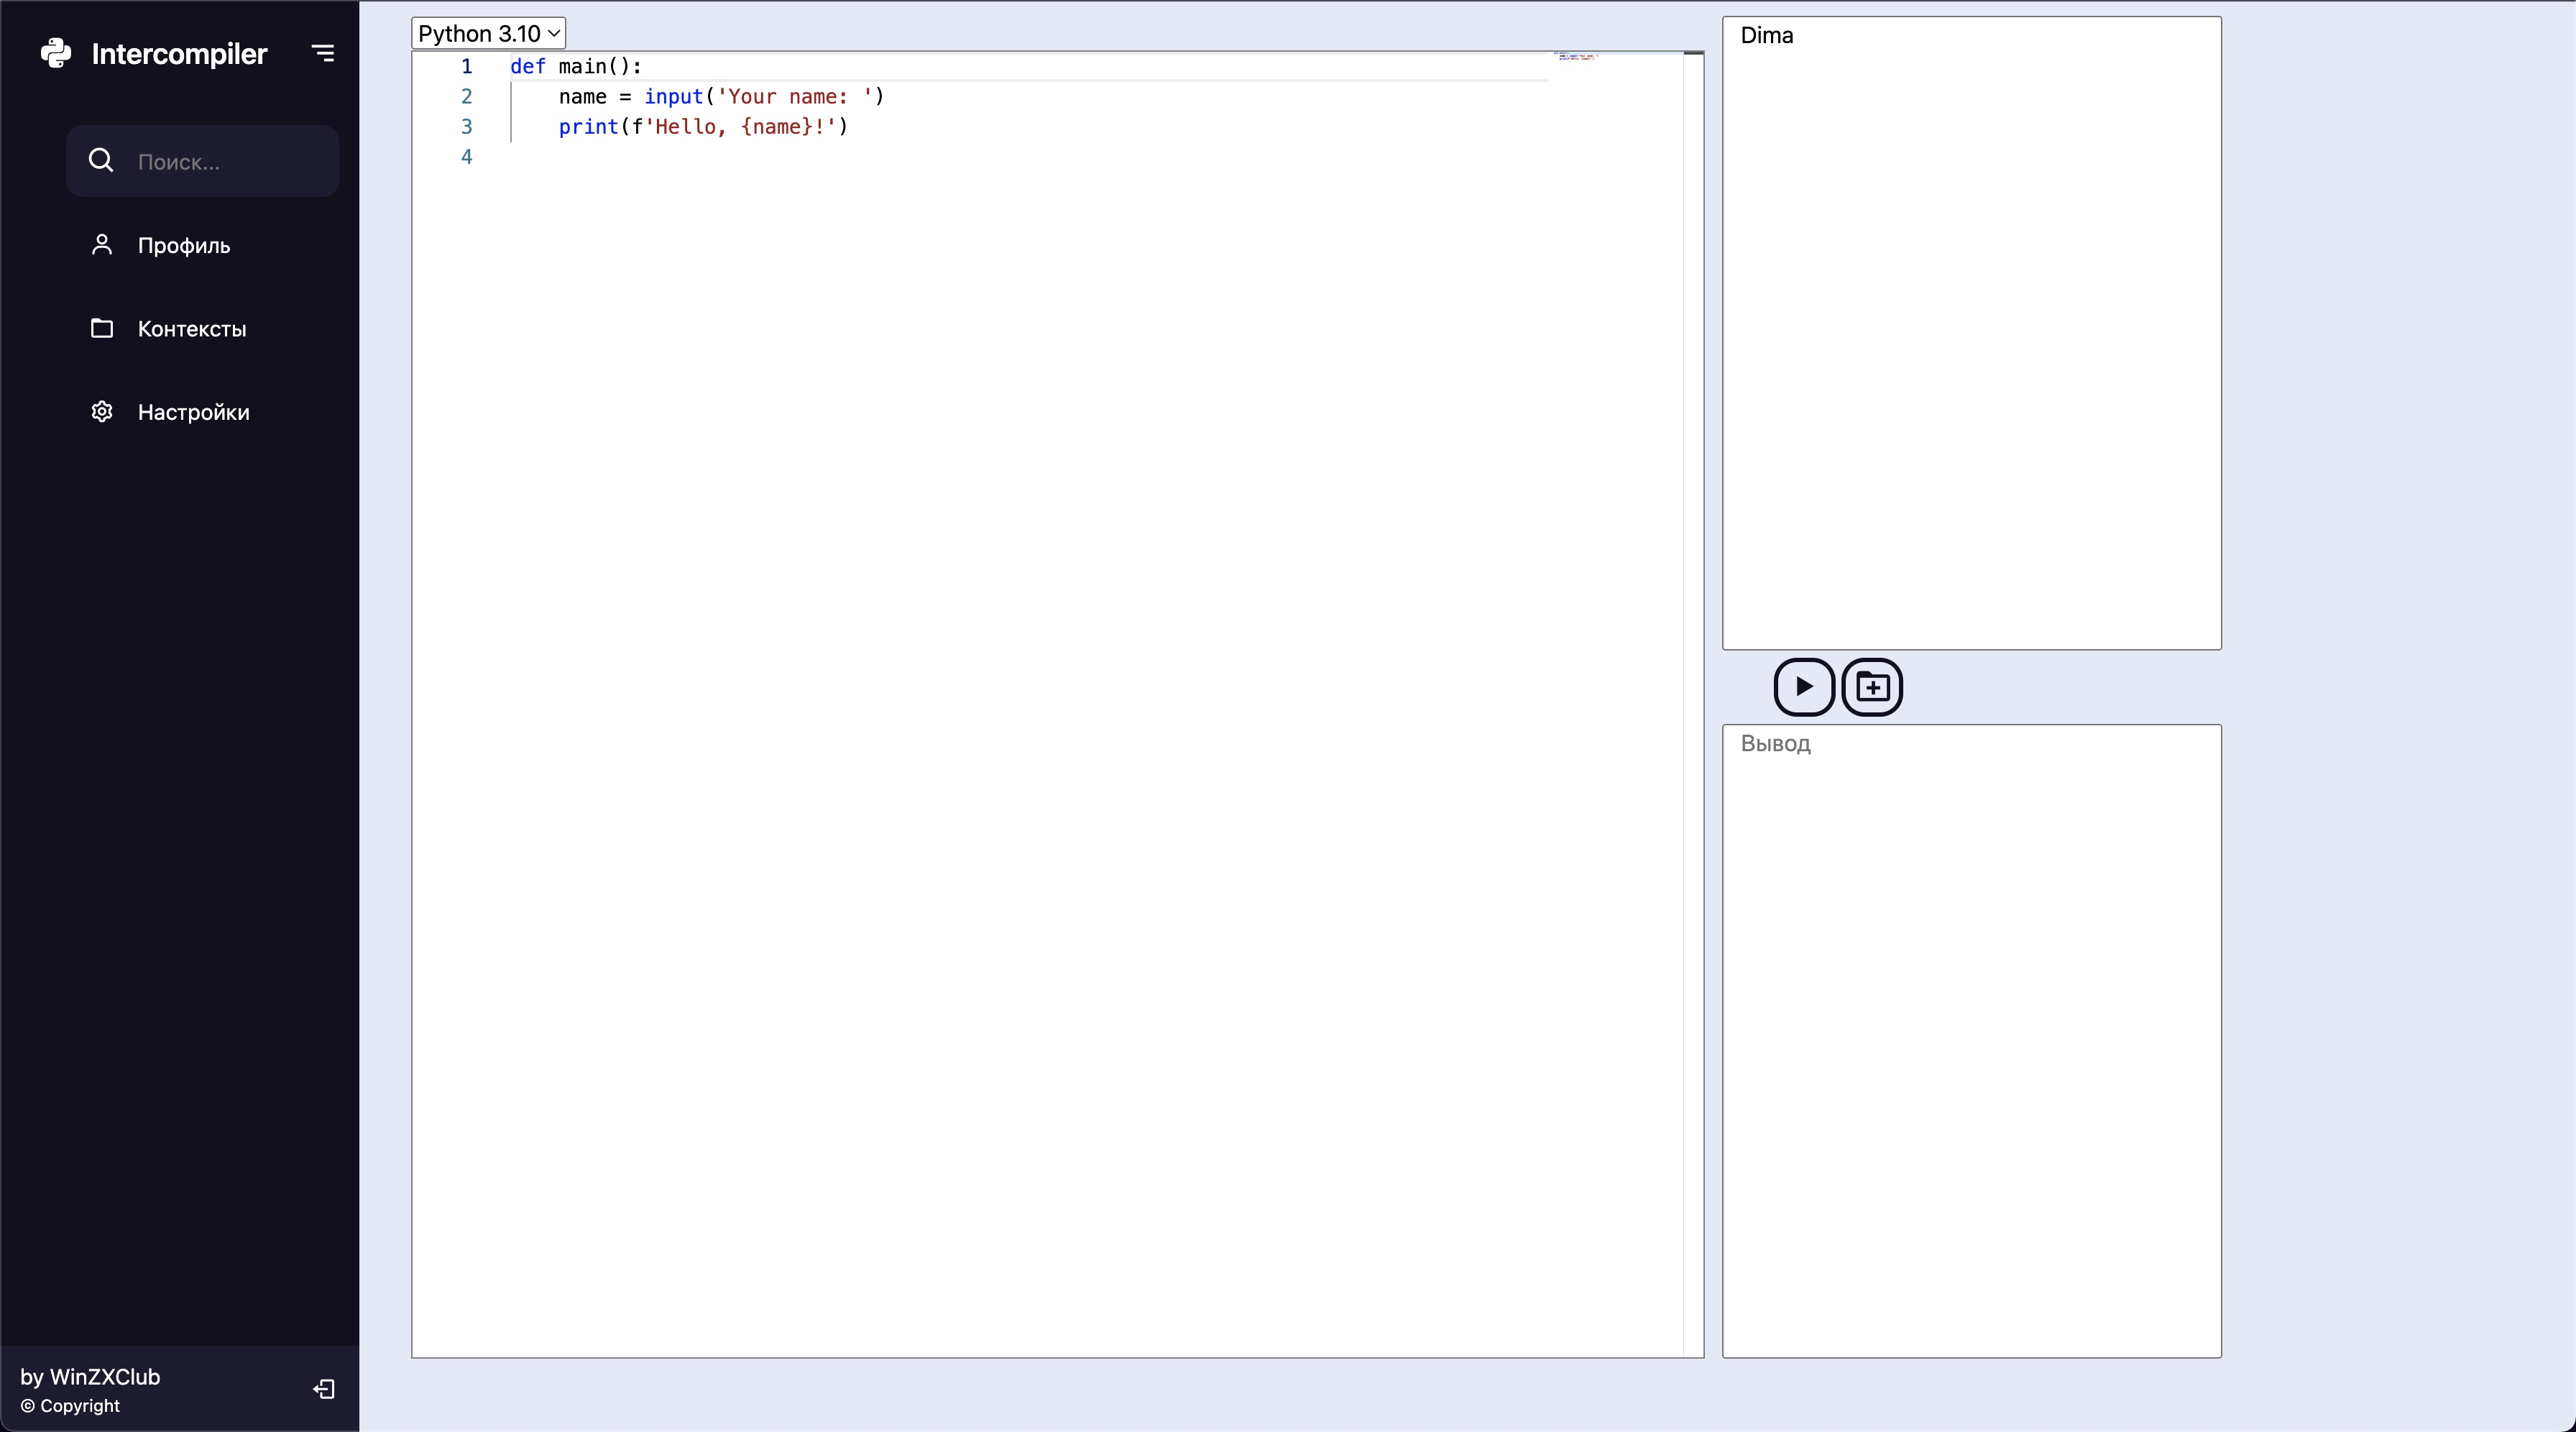Click the editor vertical scrollbar
Image resolution: width=2576 pixels, height=1432 pixels.
1693,700
